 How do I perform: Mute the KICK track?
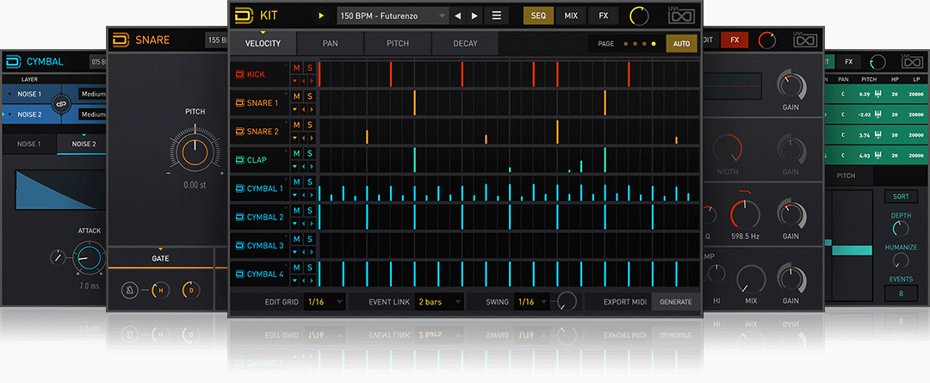tap(296, 68)
